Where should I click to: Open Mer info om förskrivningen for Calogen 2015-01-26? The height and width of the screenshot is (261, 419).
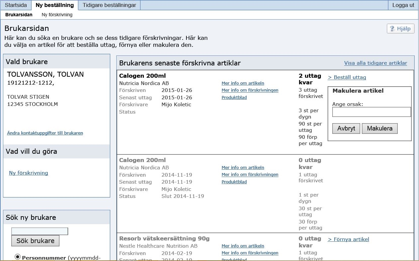click(x=250, y=90)
